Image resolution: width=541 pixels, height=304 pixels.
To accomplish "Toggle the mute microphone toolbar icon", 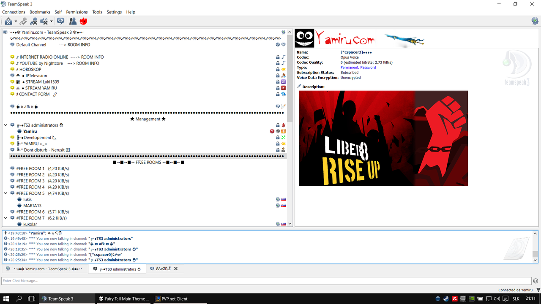I will 33,21.
